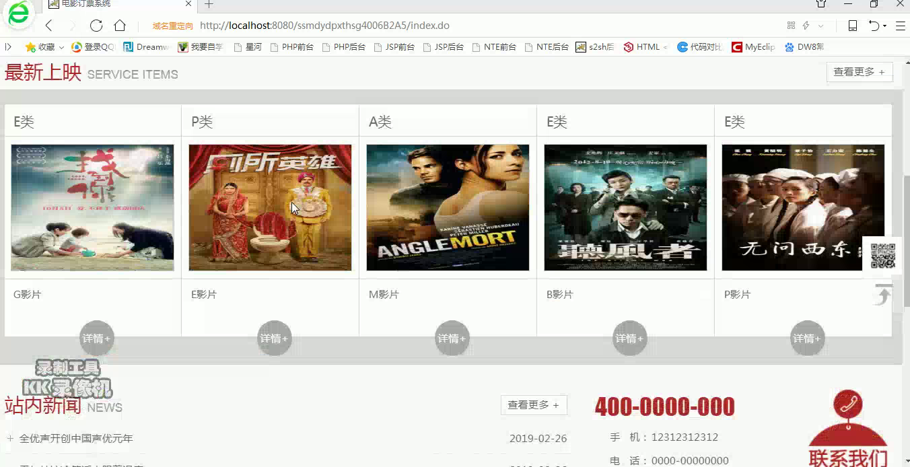Open the PHP后台 bookmark
910x467 pixels.
(x=344, y=47)
